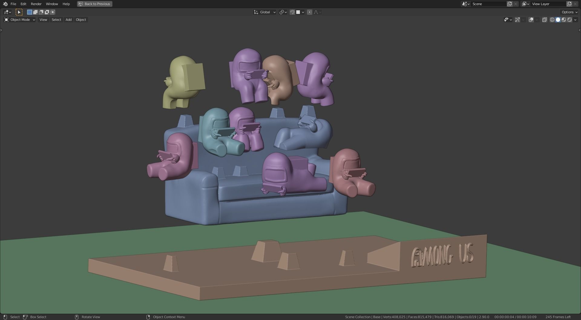Open the viewport Add menu
Viewport: 581px width, 320px height.
coord(69,20)
